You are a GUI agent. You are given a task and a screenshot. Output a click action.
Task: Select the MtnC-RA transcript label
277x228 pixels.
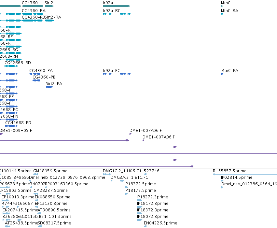click(x=229, y=11)
